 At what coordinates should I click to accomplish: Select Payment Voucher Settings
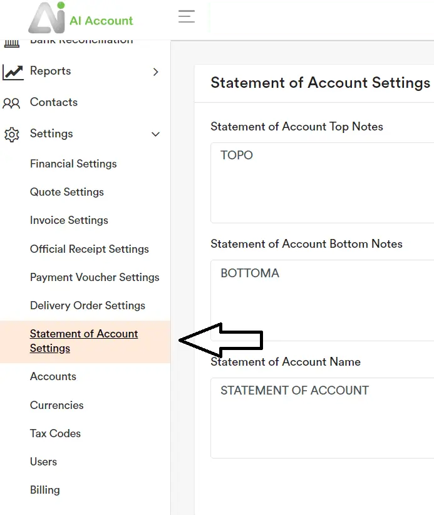[x=95, y=277]
